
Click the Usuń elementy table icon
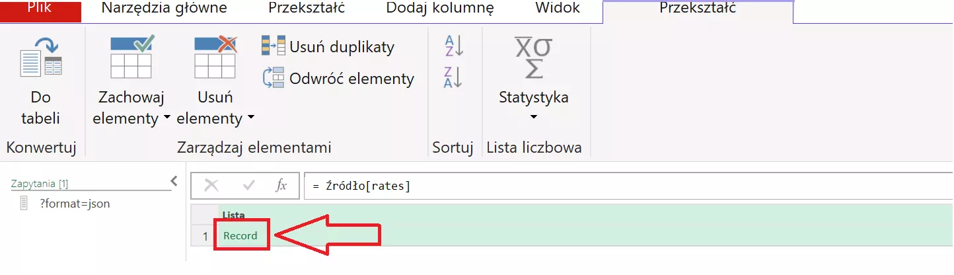[x=215, y=58]
